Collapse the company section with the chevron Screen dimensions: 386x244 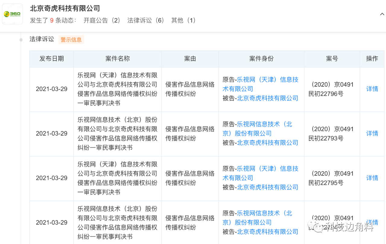click(382, 14)
